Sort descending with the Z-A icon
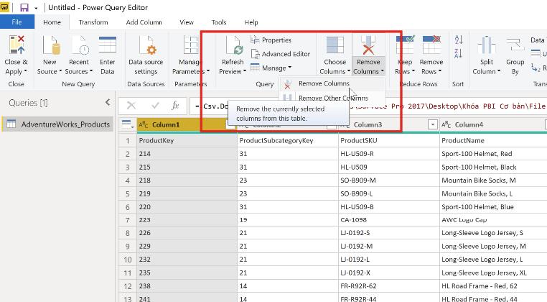Image resolution: width=547 pixels, height=302 pixels. 459,53
